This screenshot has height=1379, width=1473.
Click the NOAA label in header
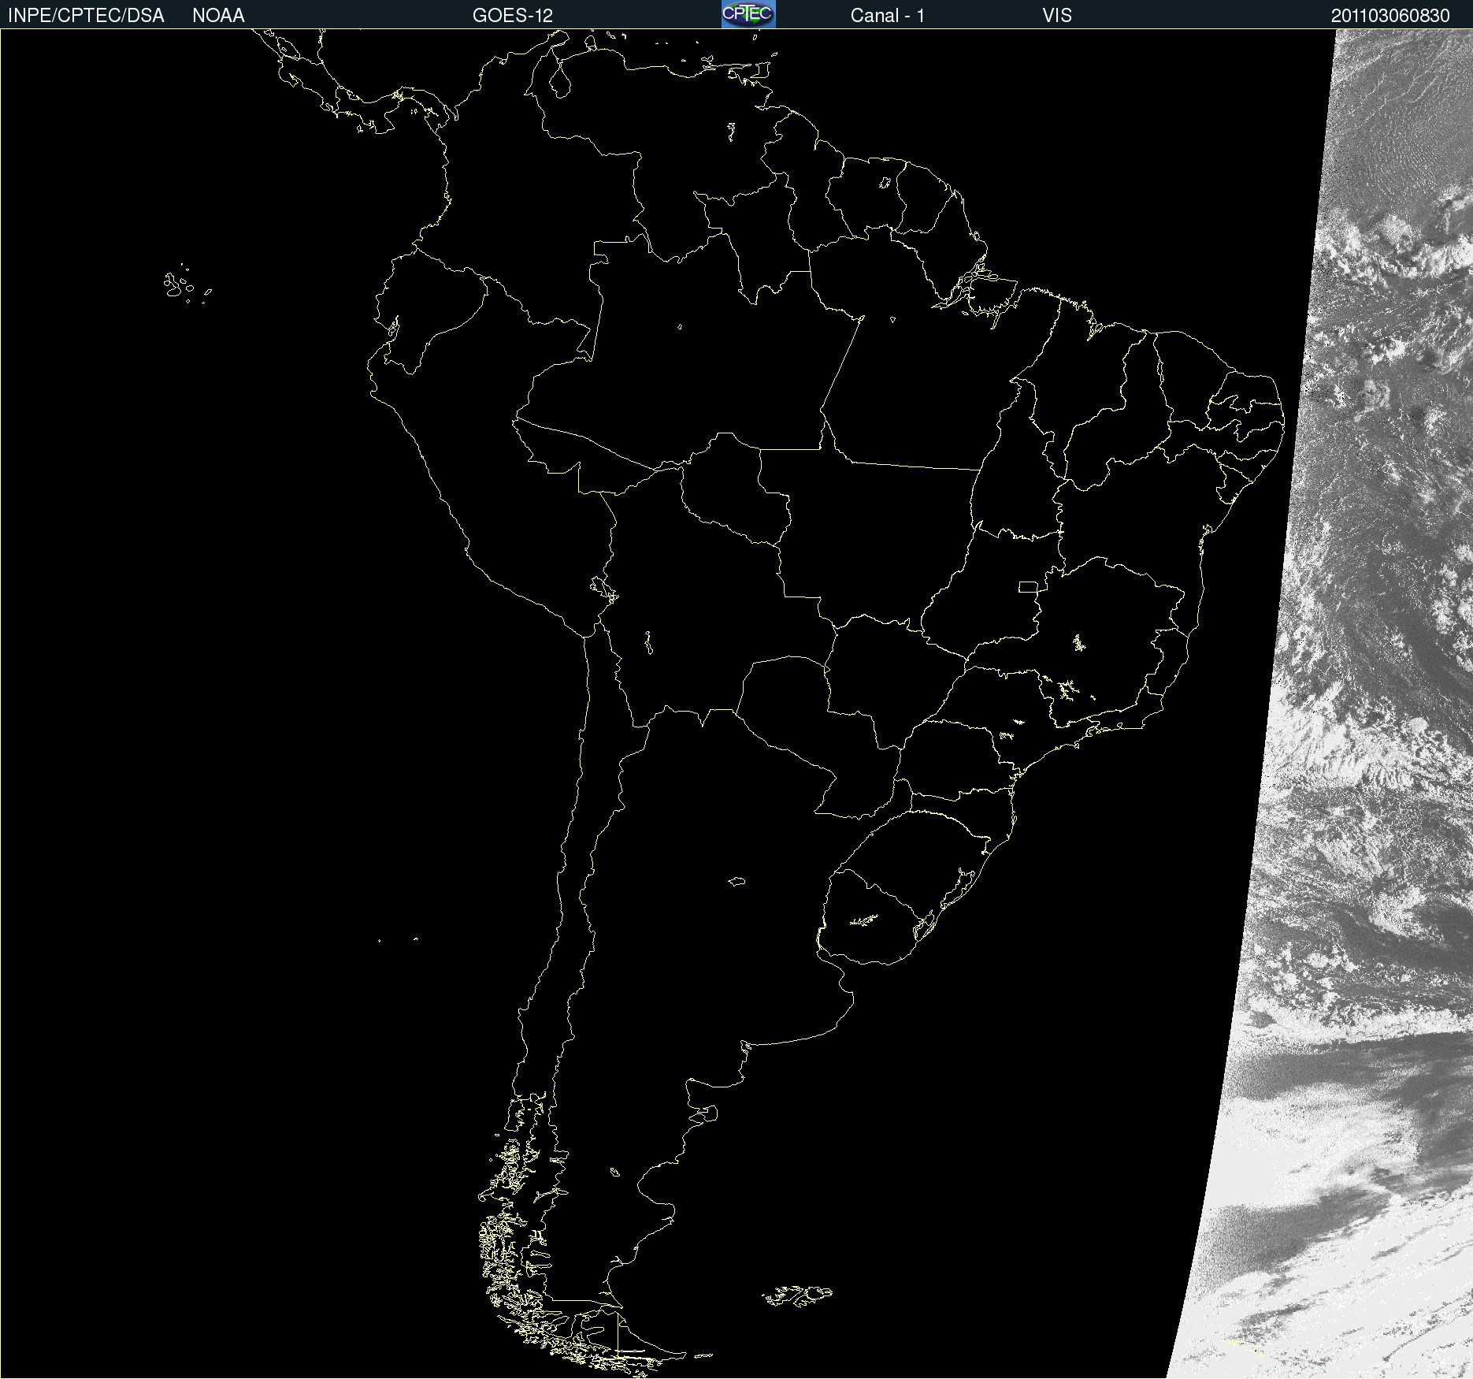tap(218, 16)
